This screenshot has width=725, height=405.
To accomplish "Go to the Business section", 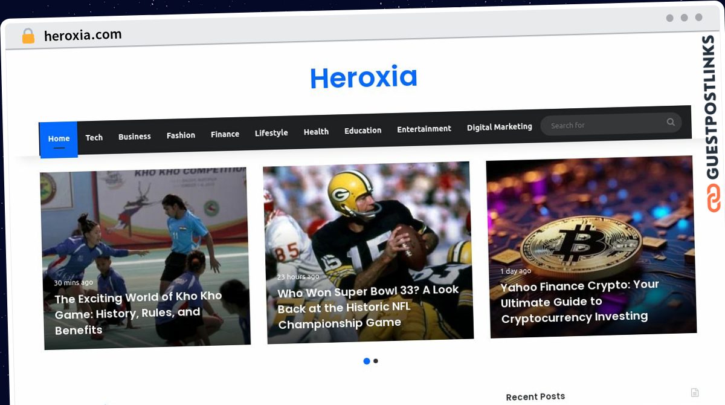I will coord(135,137).
